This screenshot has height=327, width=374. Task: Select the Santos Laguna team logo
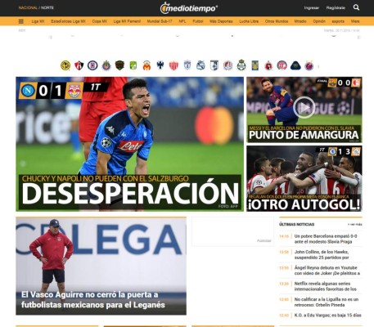241,65
